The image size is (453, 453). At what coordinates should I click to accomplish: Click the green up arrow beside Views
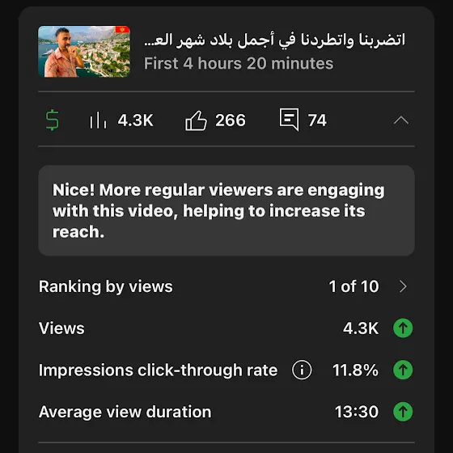click(403, 328)
